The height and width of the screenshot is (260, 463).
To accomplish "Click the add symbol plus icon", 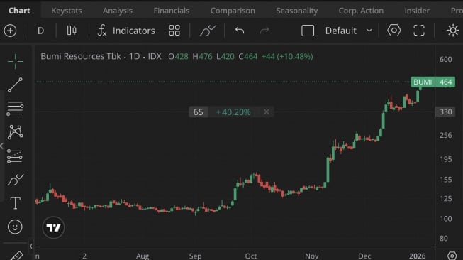I will click(x=11, y=31).
